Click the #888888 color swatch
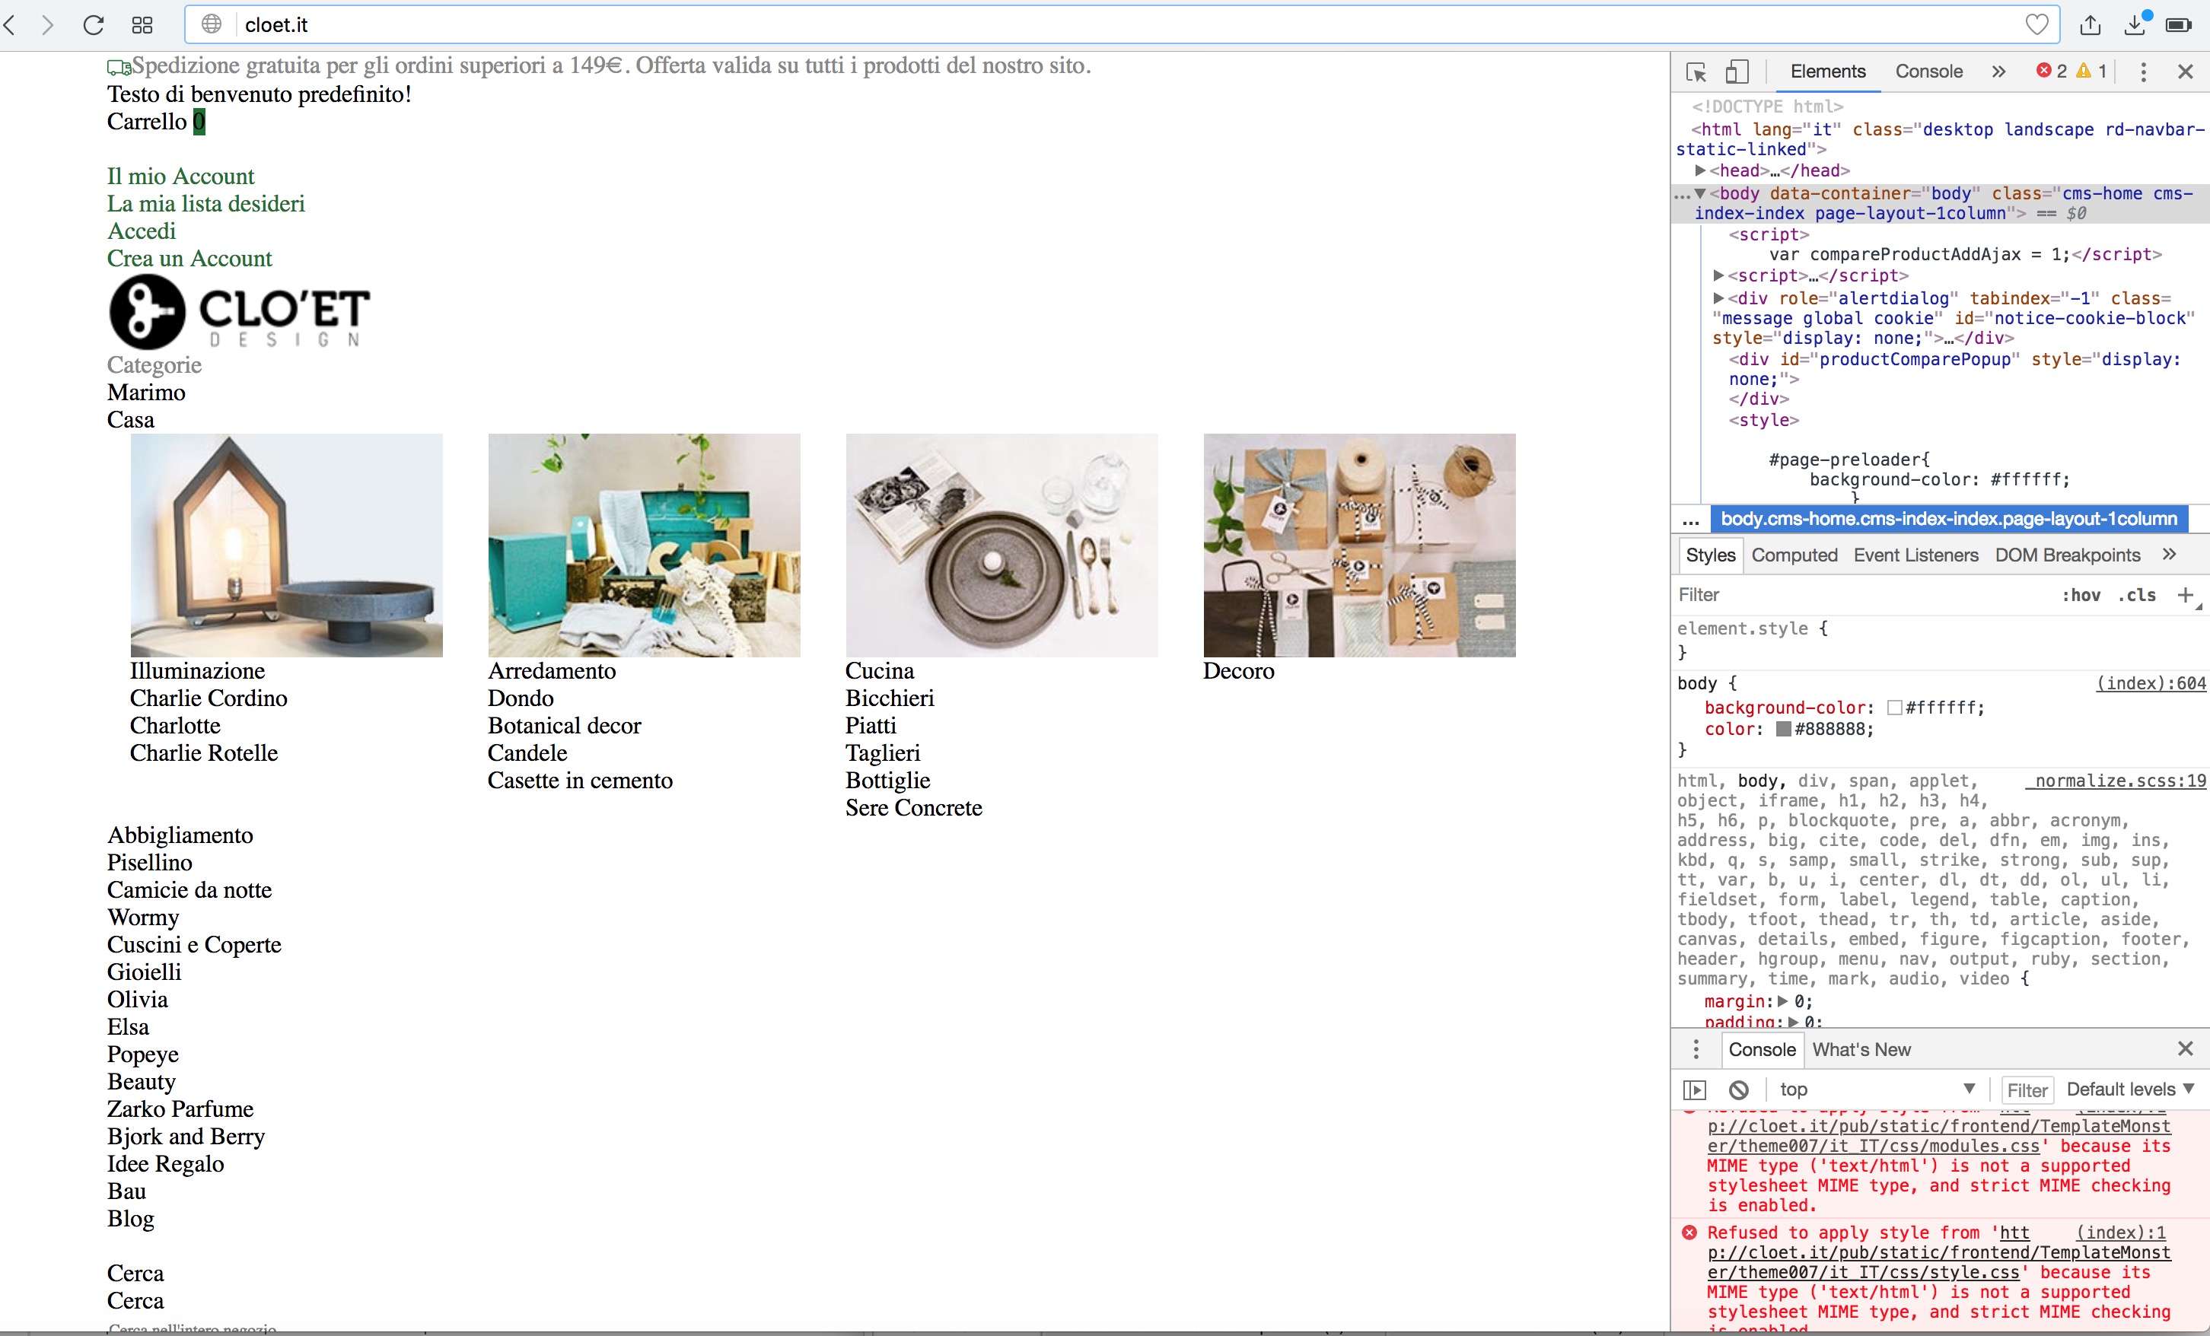Screen dimensions: 2210x1336 click(x=1782, y=729)
